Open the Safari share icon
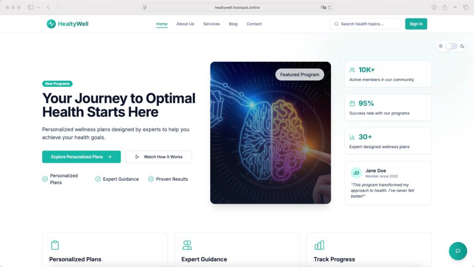 [444, 7]
